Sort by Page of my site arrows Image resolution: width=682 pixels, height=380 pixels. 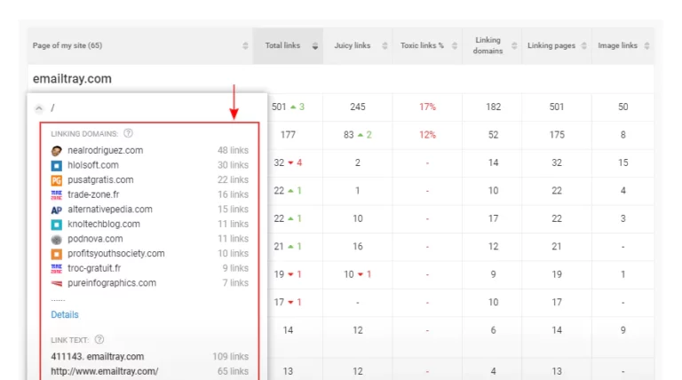click(x=245, y=45)
